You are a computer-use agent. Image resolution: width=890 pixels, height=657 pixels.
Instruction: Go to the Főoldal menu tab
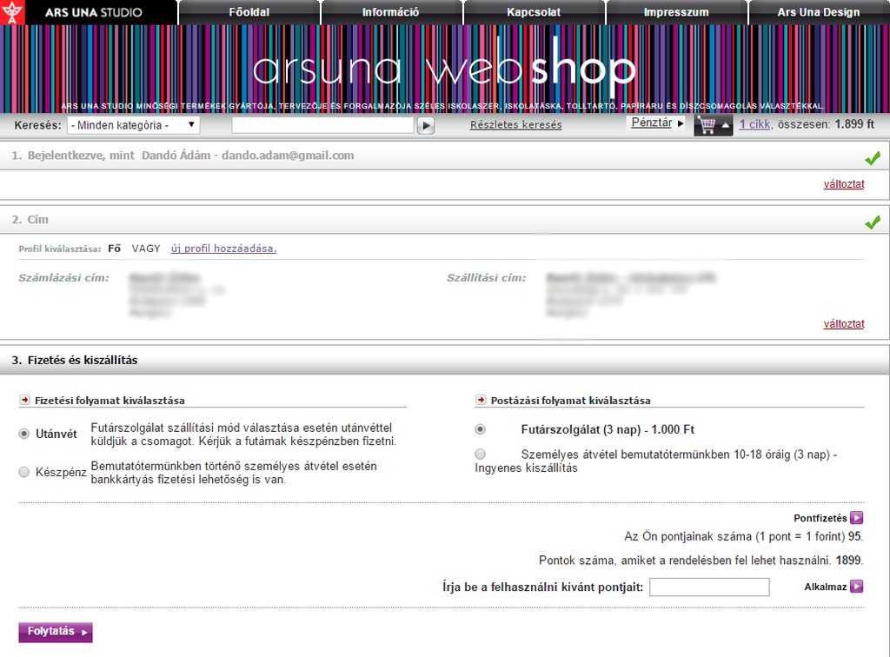pos(249,12)
